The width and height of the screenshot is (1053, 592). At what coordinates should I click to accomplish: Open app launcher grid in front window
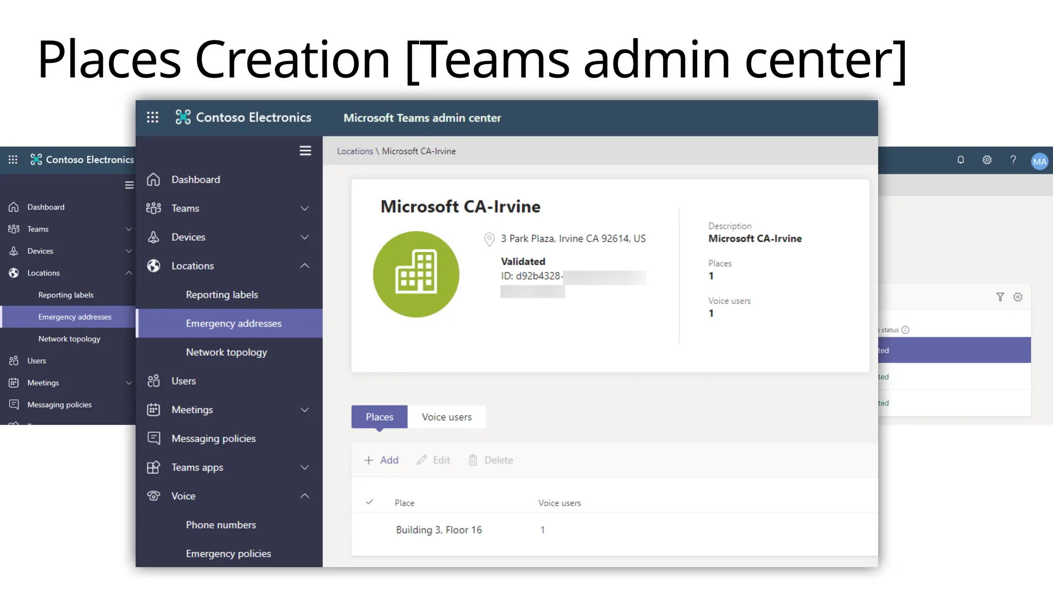[153, 118]
